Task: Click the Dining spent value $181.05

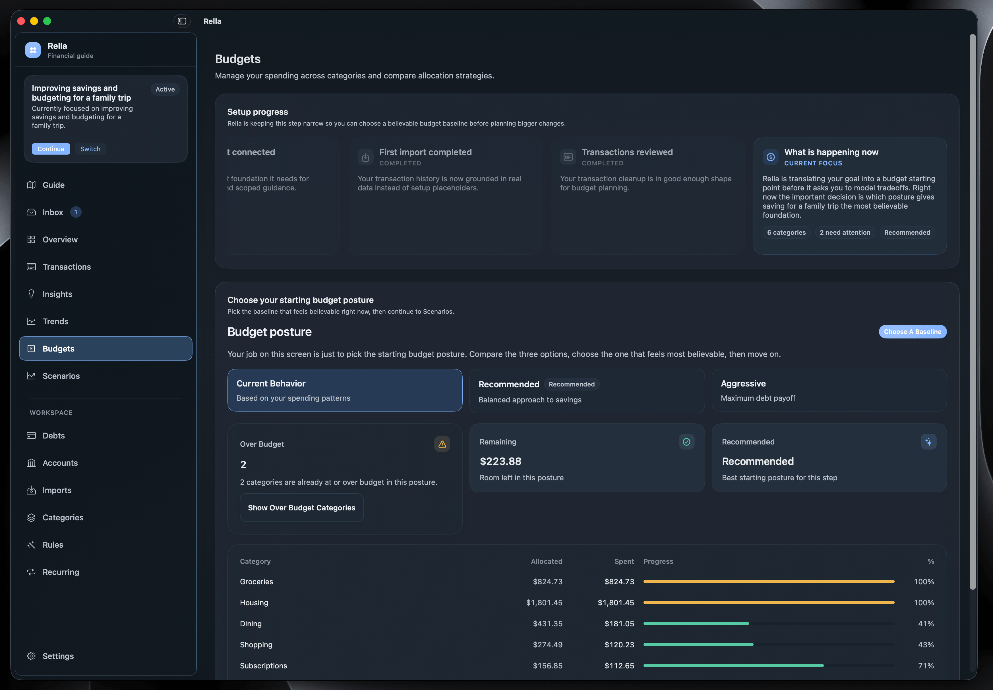Action: [x=619, y=624]
